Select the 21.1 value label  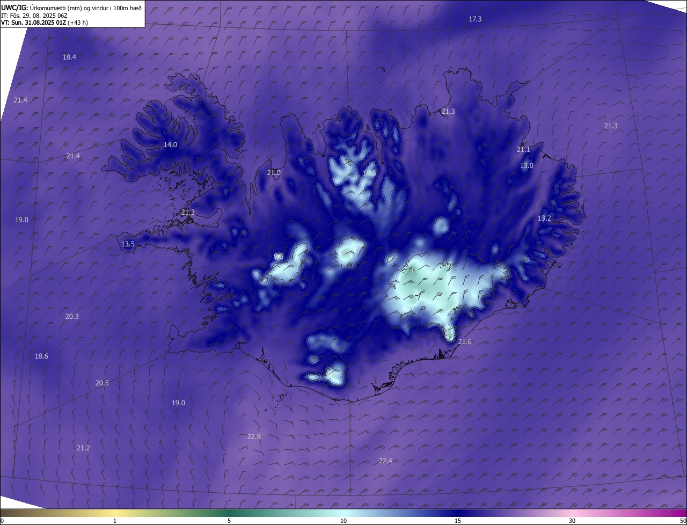(x=523, y=149)
